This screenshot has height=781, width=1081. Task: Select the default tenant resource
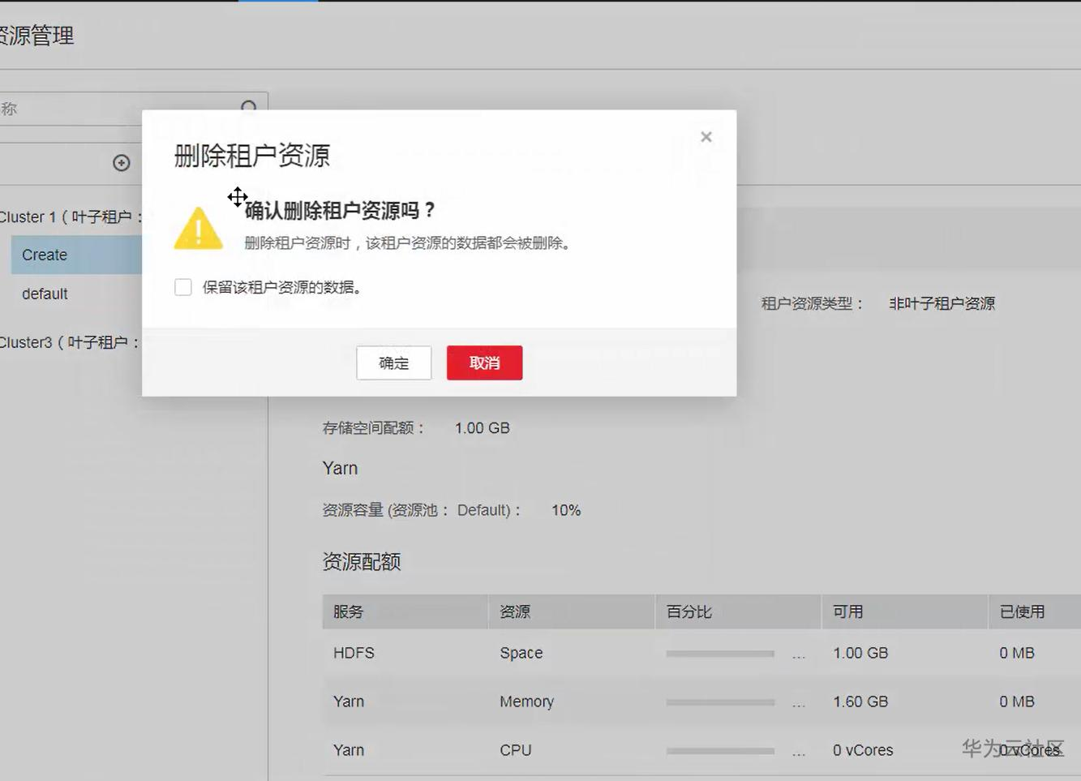[x=45, y=293]
